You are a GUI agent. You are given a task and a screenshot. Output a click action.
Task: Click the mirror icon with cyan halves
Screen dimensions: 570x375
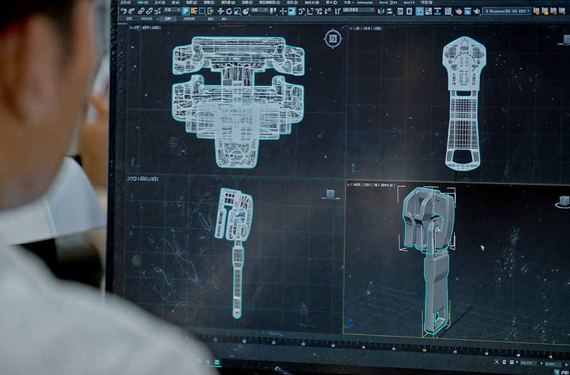coord(381,11)
